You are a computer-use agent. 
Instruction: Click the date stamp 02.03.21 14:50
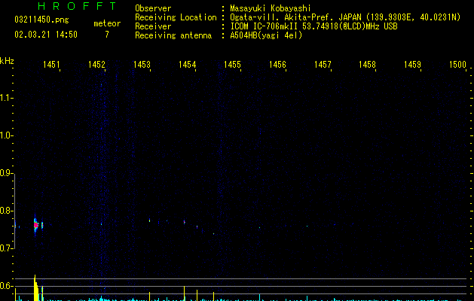point(46,35)
